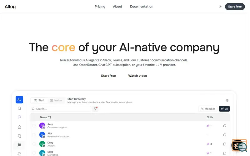
Task: Open the sidebar magnifier search icon
Action: pos(19,108)
